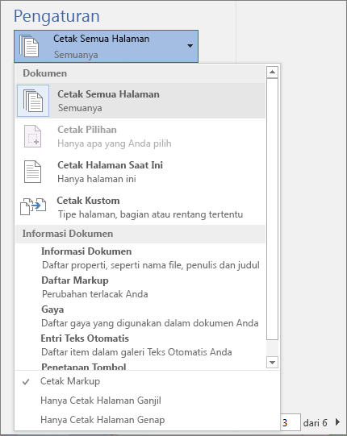Screen dimensions: 347x436
Task: Click 'Perubahan terlacak Anda' description
Action: tap(95, 294)
